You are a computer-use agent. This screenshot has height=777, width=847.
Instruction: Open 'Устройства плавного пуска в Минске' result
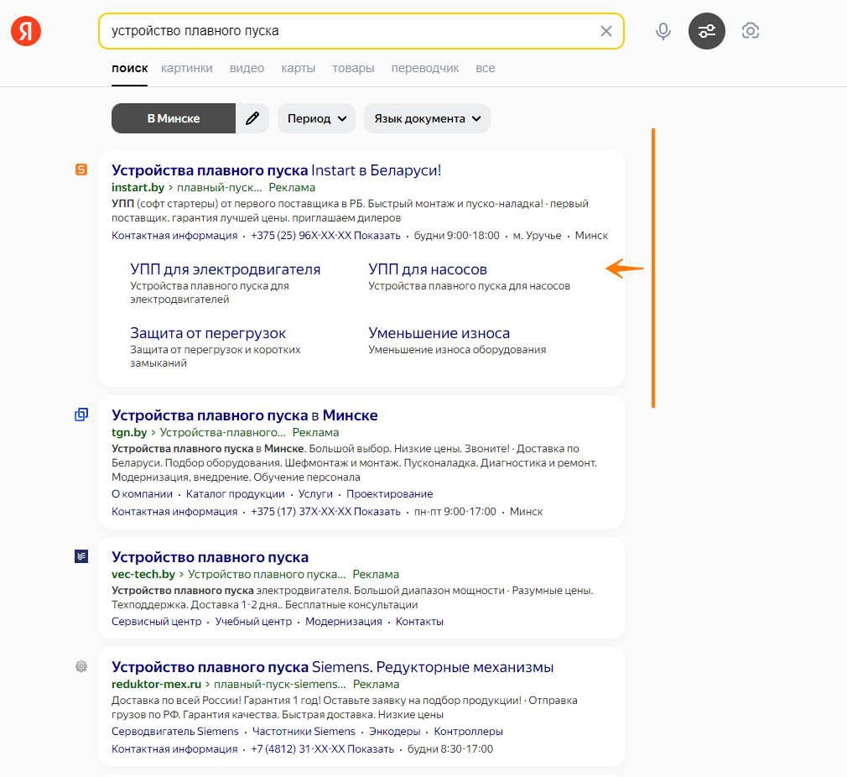point(245,415)
